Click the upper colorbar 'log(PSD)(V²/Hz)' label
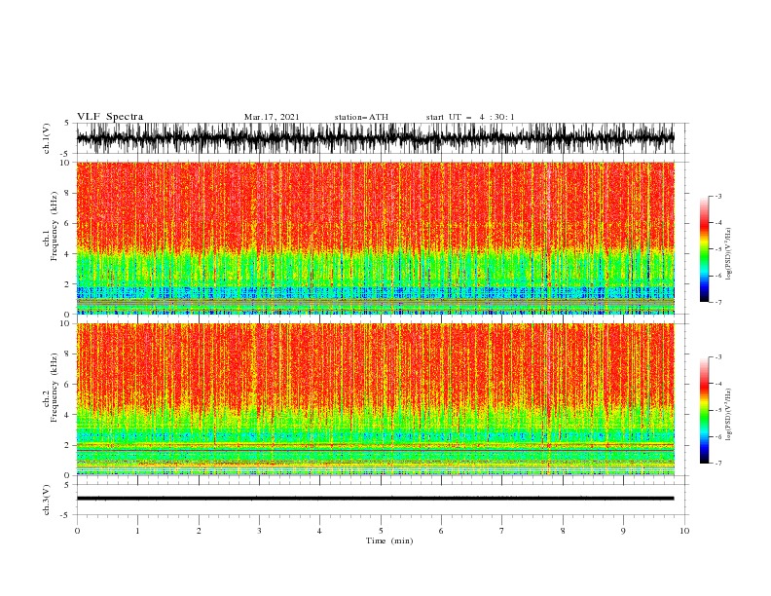The width and height of the screenshot is (771, 596). pyautogui.click(x=728, y=254)
